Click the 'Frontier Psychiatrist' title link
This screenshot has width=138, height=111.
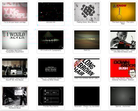(51, 106)
